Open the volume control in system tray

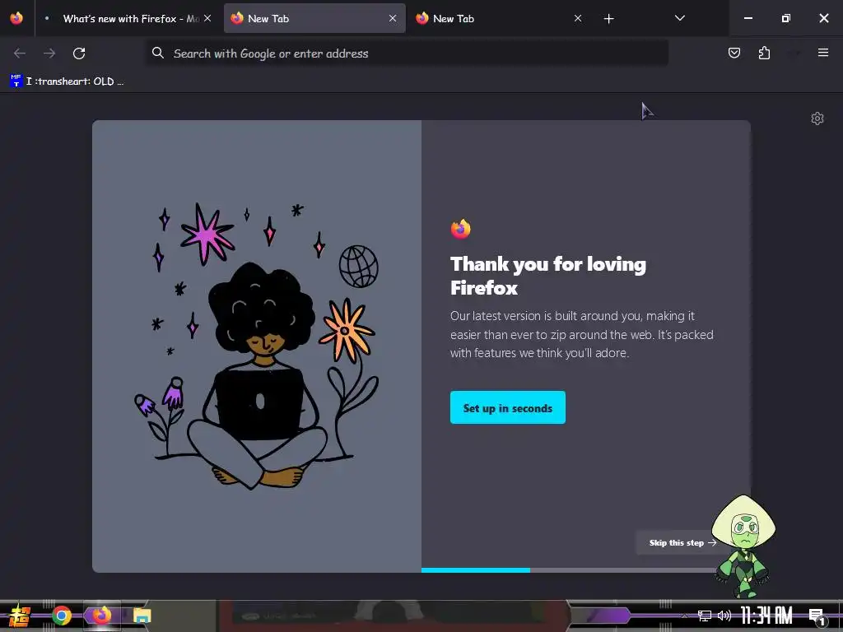[x=724, y=616]
